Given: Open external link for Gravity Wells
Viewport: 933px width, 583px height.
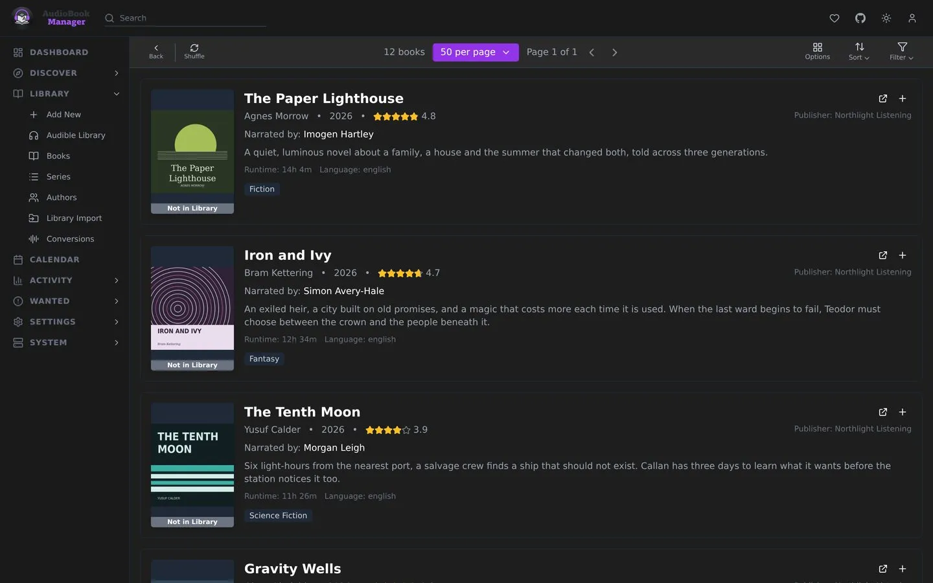Looking at the screenshot, I should 883,569.
